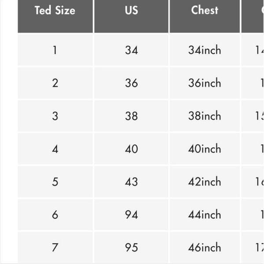This screenshot has height=264, width=264.
Task: Click the Chest column header
Action: (x=205, y=16)
